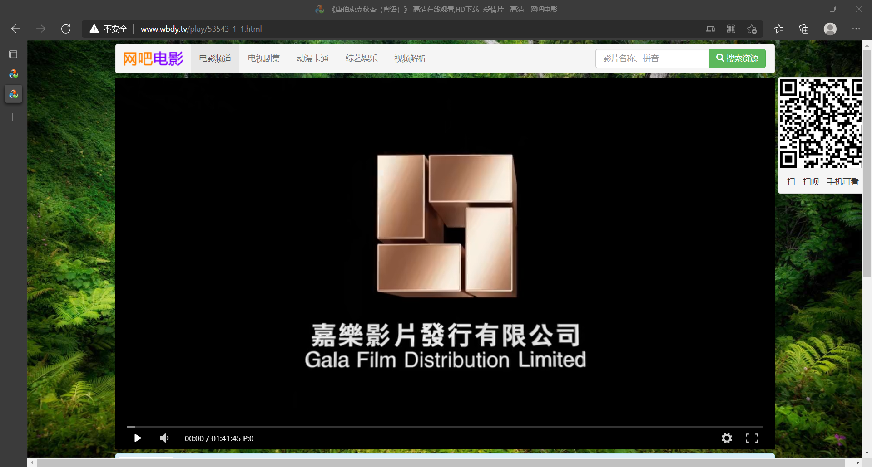
Task: Click scroll right arrow on horizontal scrollbar
Action: click(857, 462)
